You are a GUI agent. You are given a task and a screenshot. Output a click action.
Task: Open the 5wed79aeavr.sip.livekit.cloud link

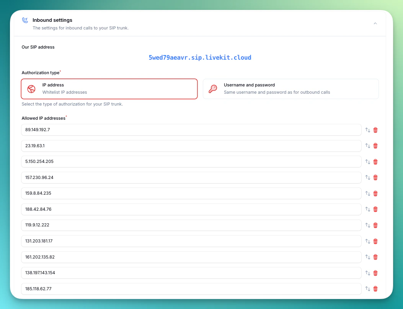click(x=200, y=57)
